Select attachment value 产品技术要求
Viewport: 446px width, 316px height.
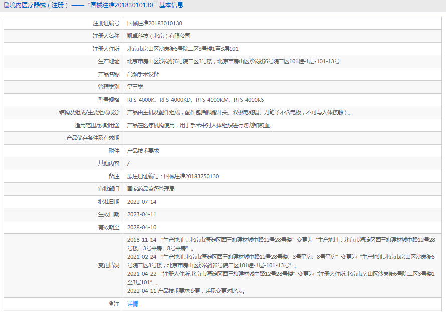pos(143,151)
